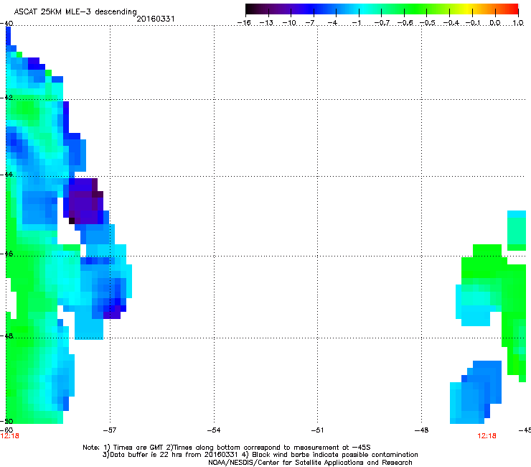The width and height of the screenshot is (531, 467).
Task: Click the title 'ASCAT 25KM MLE-3 descending'
Action: pos(75,12)
